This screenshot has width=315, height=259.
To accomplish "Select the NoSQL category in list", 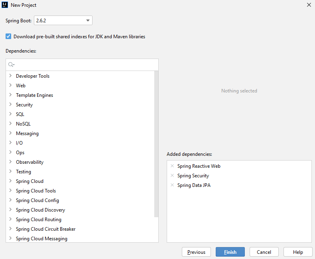I will click(23, 124).
